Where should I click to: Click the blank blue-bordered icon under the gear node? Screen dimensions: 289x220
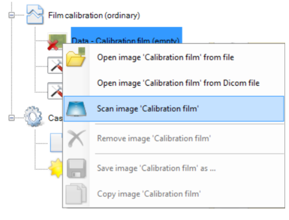point(56,142)
